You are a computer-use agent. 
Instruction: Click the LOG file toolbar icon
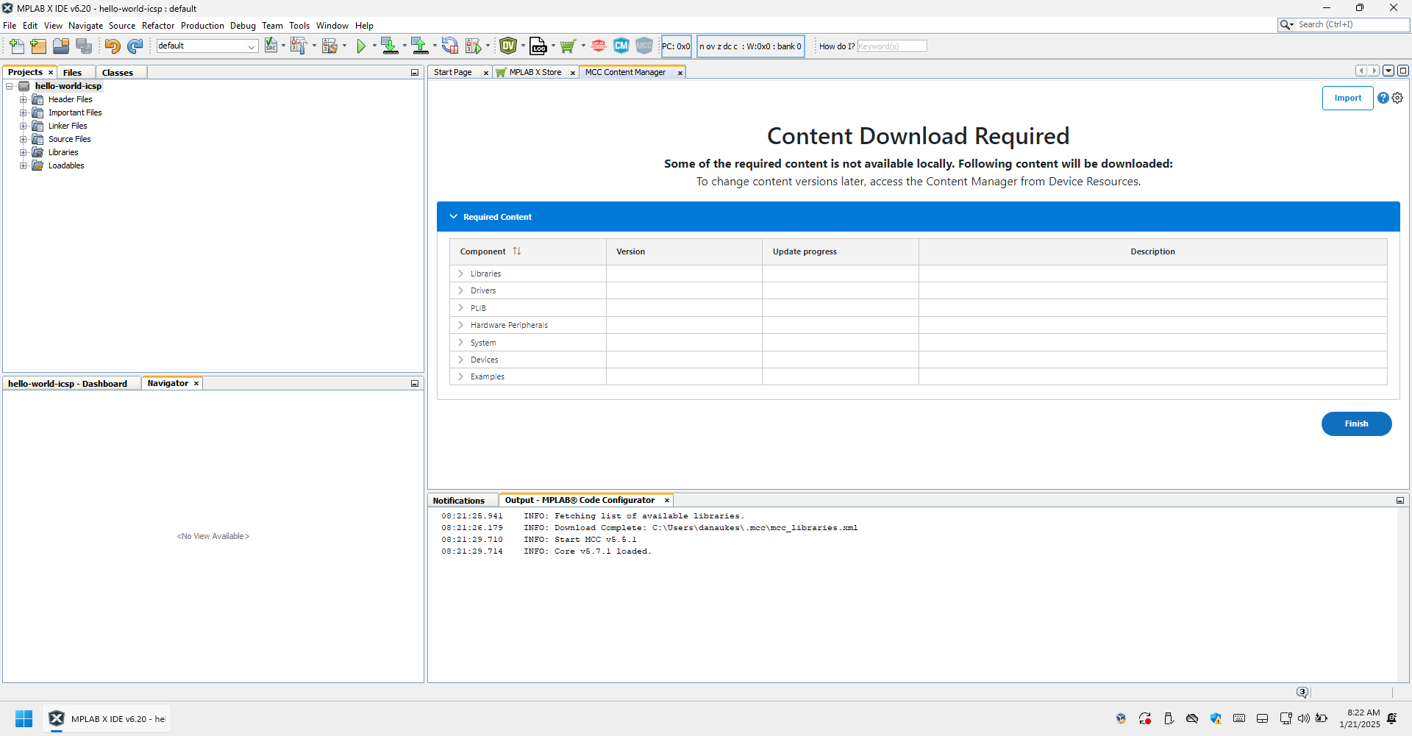pyautogui.click(x=538, y=46)
